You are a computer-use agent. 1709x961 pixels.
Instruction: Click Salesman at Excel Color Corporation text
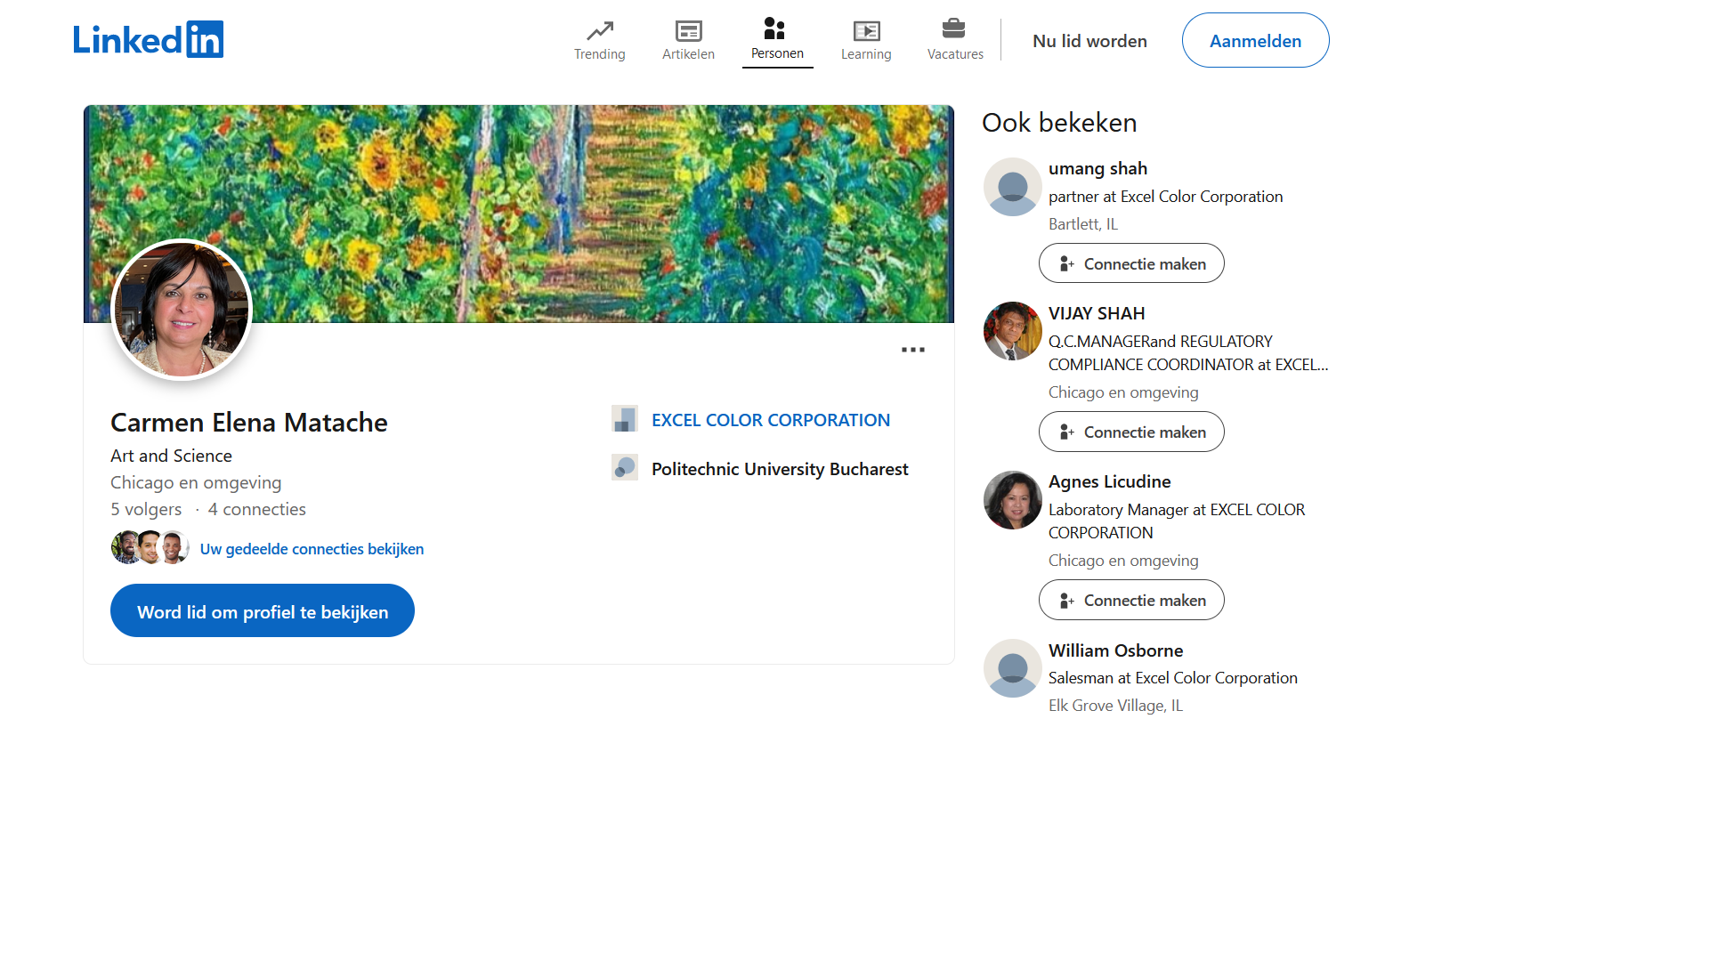[x=1173, y=678]
